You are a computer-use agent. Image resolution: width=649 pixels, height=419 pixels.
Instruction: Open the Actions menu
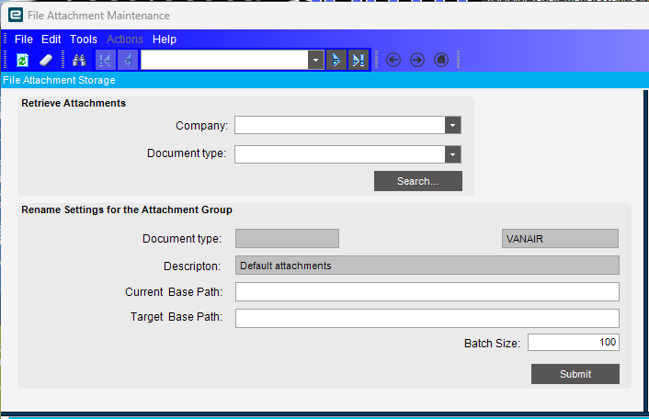coord(125,40)
